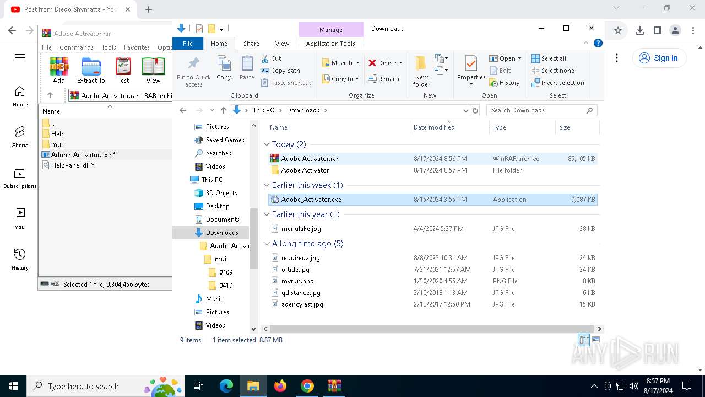Click the navigation pane vertical scrollbar

(x=254, y=238)
